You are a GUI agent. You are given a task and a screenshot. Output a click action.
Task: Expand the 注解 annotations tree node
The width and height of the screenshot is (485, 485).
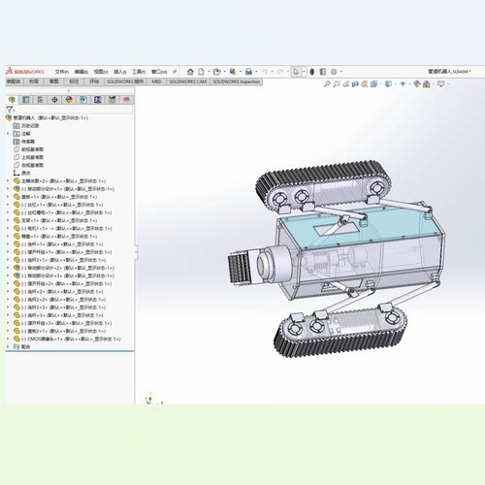[8, 134]
